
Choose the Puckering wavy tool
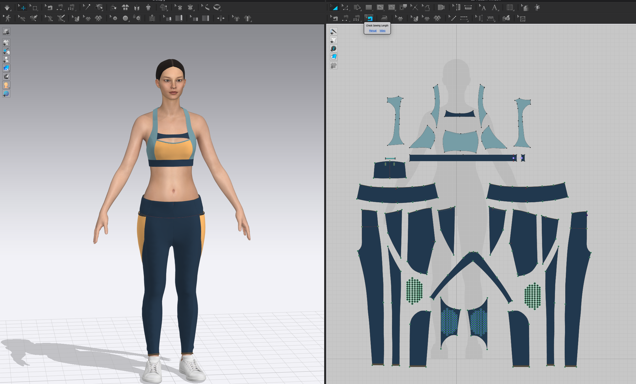click(x=491, y=18)
